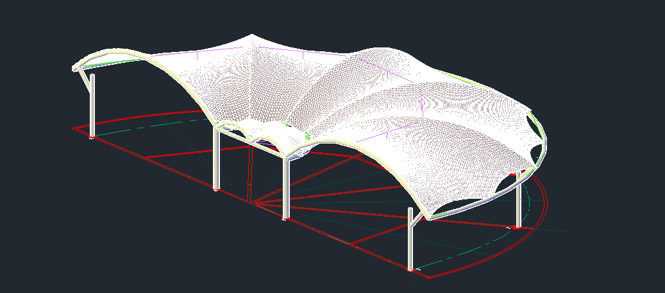
Task: Select the red base outline's left corner
Action: [x=74, y=128]
